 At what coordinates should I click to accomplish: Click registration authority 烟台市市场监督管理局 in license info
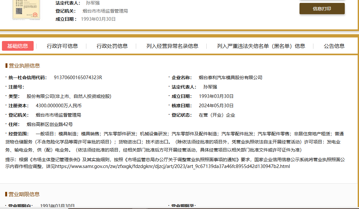[x=59, y=115]
